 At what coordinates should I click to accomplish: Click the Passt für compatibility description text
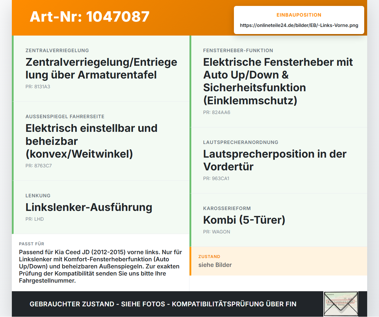click(101, 266)
